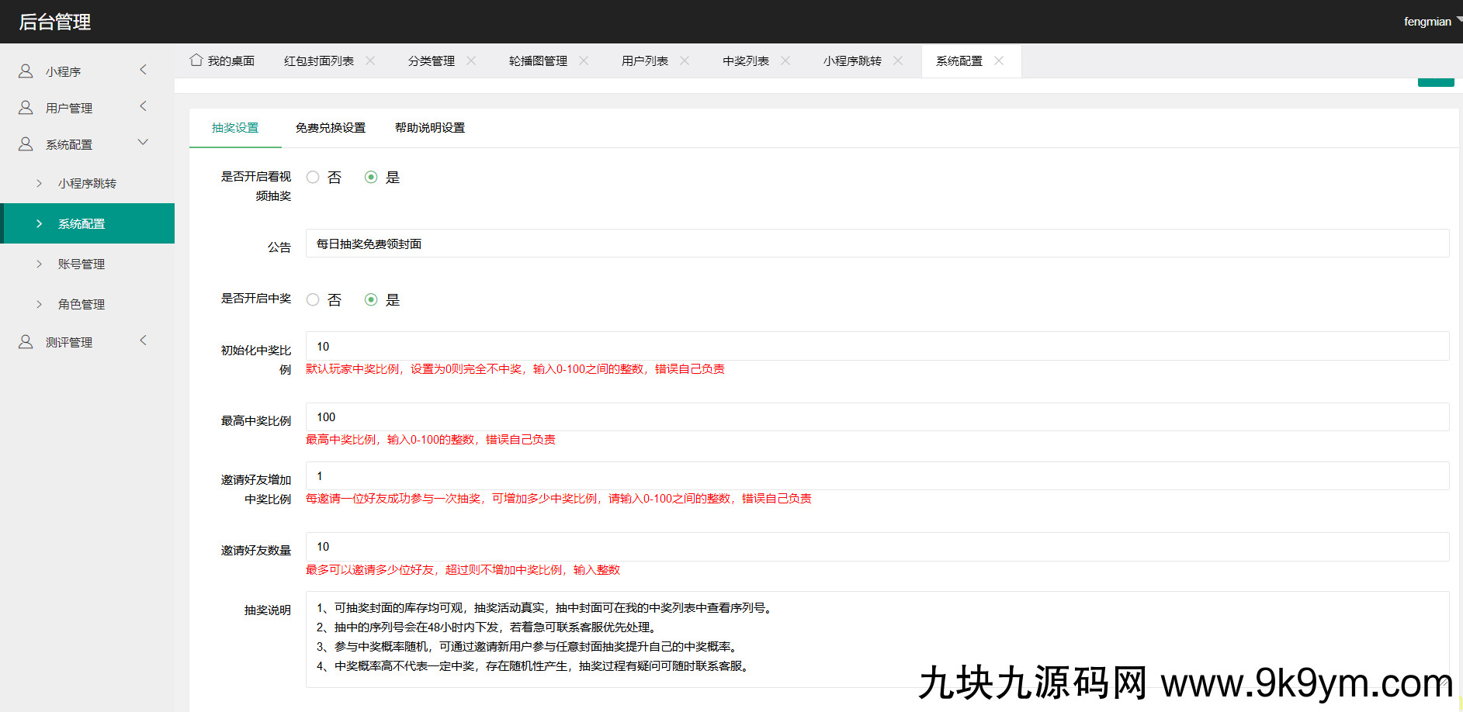Viewport: 1463px width, 712px height.
Task: Click the home icon beside 我的桌面
Action: [196, 60]
